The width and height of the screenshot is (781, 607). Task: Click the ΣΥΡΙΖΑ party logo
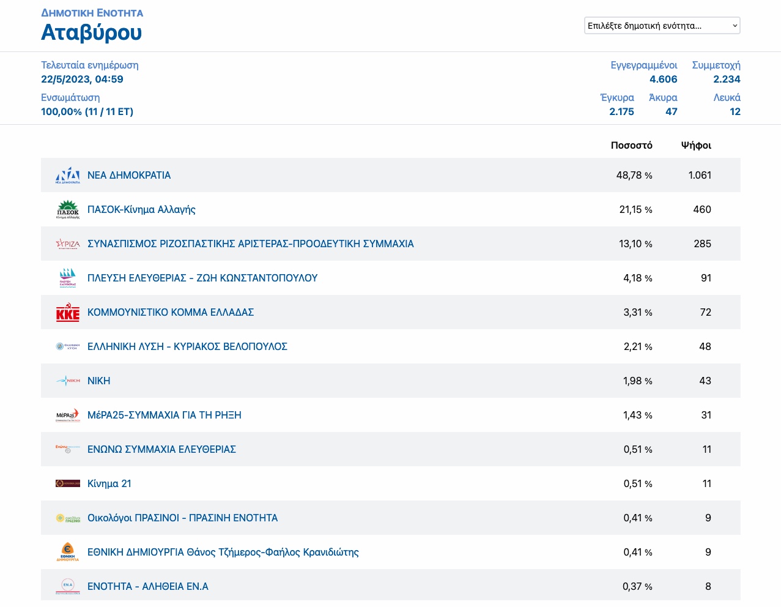point(68,244)
